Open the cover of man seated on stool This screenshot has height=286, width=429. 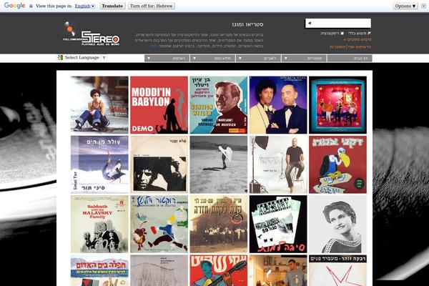(x=278, y=164)
